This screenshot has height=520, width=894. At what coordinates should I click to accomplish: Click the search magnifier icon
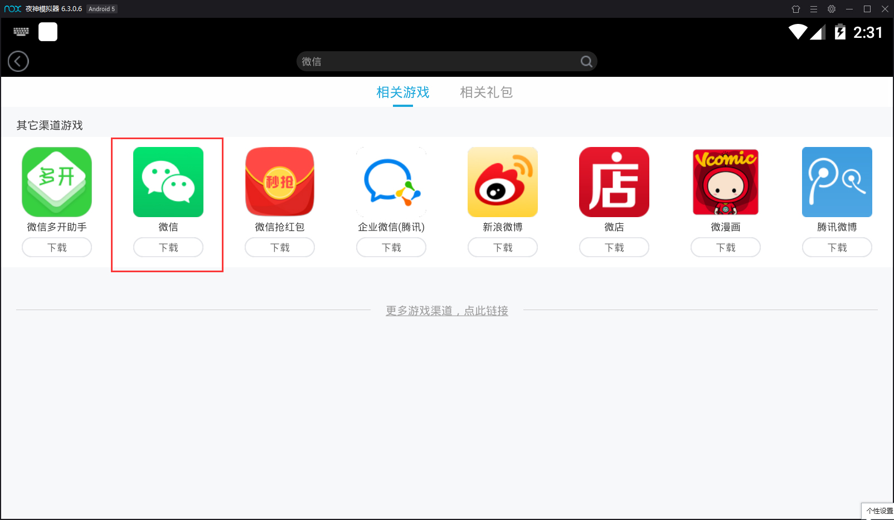point(586,61)
